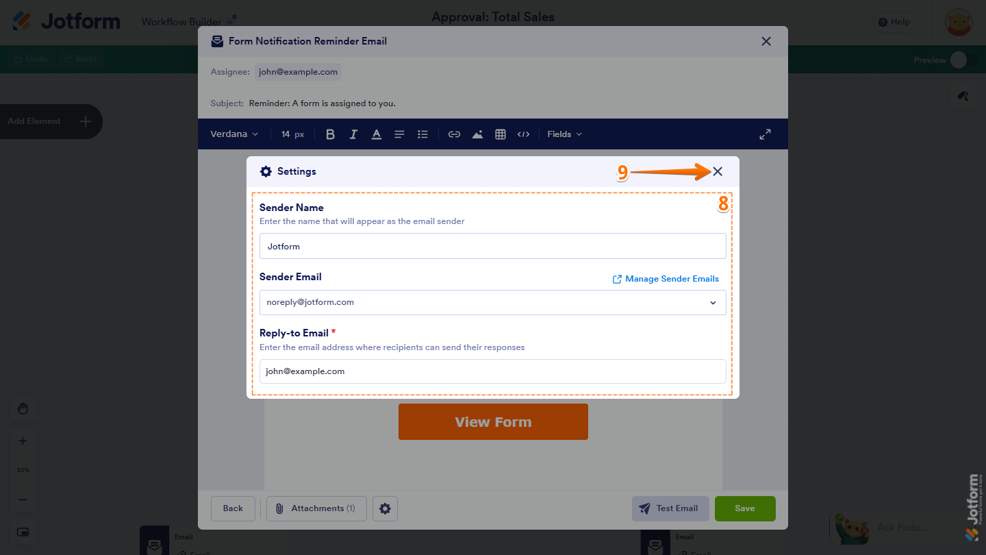Click the View Form button in the email

tap(493, 422)
